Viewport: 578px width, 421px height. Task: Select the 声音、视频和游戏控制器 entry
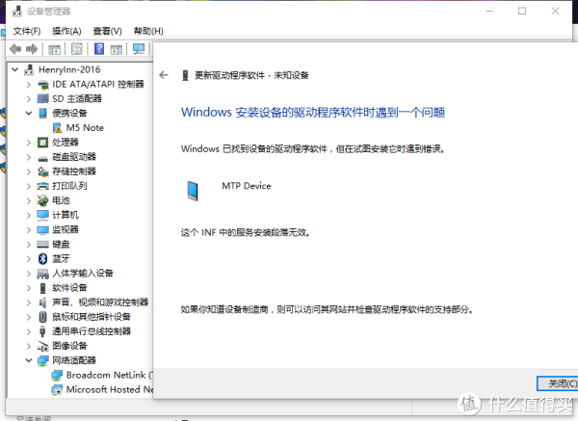100,303
